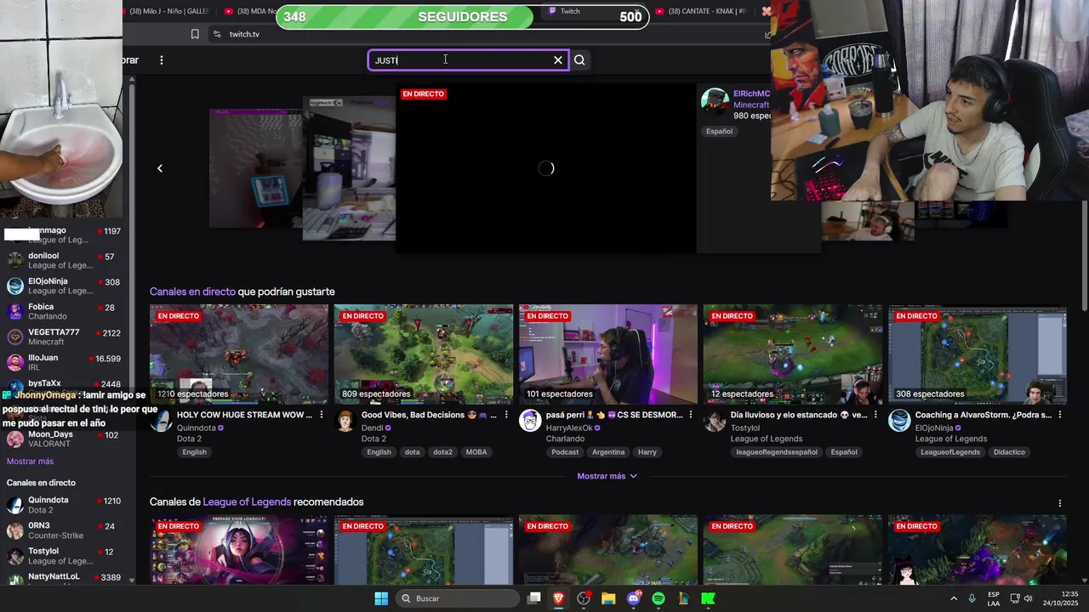
Task: Click ElOjoNinja avatar under Coaching stream
Action: click(899, 421)
